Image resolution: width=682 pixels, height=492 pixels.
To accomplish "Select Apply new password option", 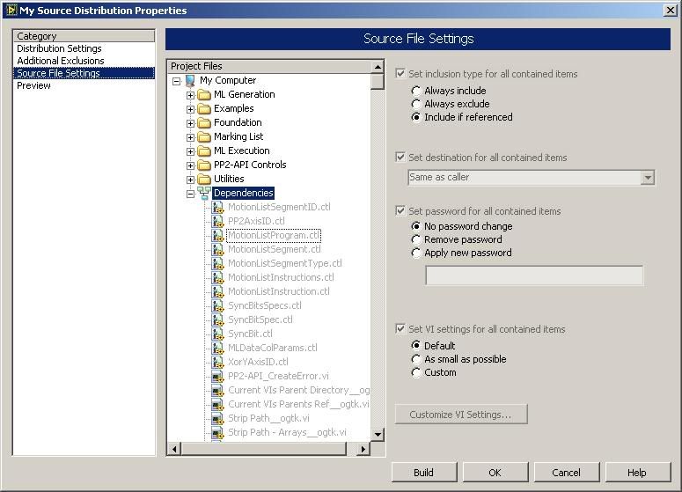I will coord(416,253).
